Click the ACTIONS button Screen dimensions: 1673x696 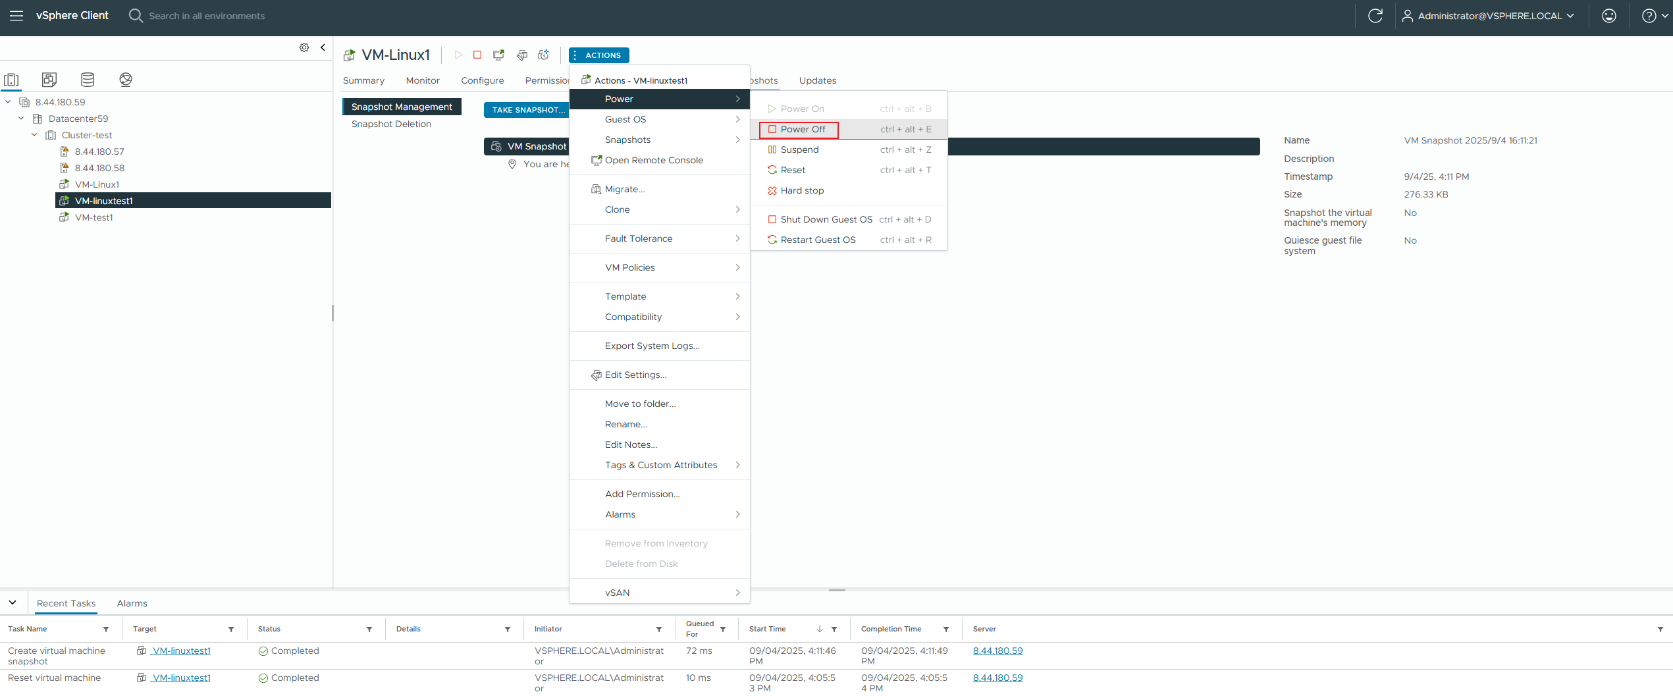click(599, 55)
